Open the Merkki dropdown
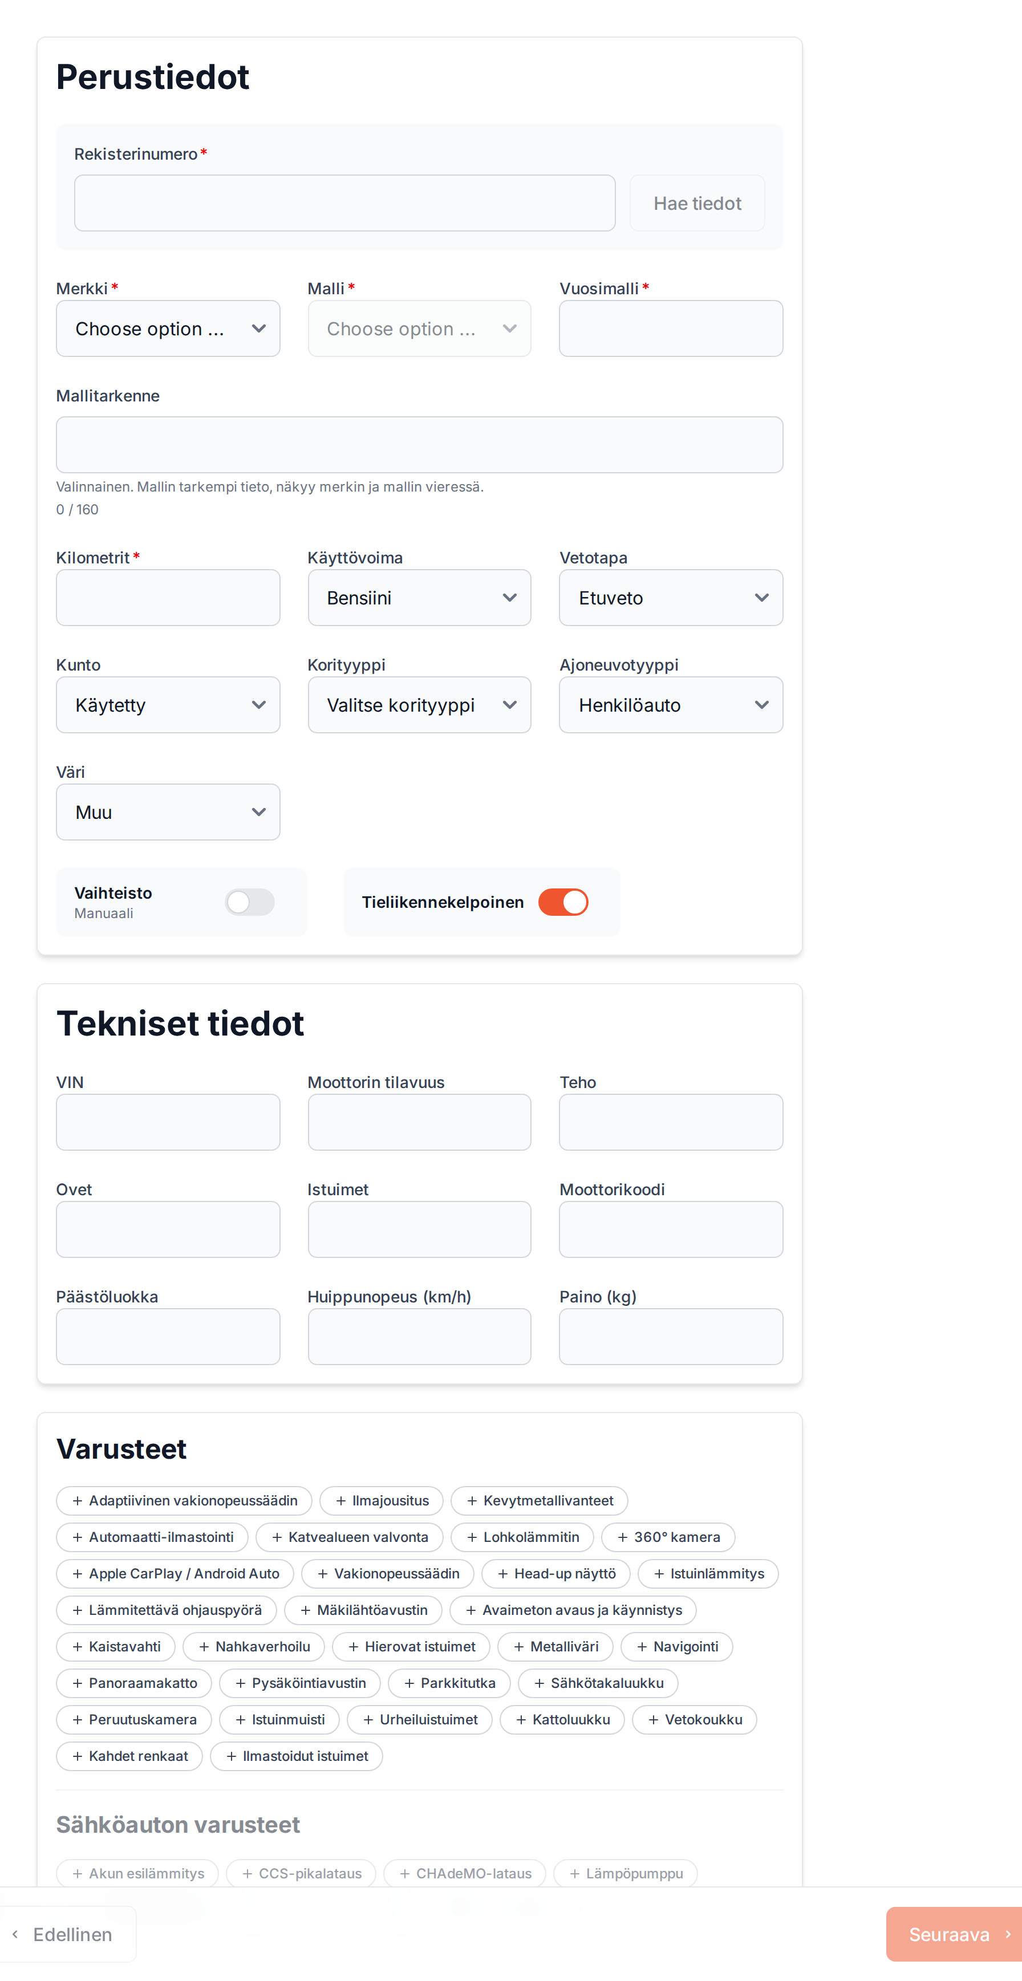The image size is (1022, 1981). click(x=168, y=328)
